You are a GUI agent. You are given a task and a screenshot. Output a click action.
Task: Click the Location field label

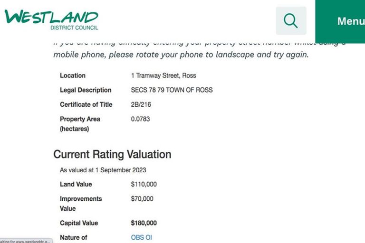(73, 75)
